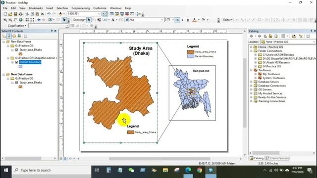
Task: Toggle Bold text formatting
Action: click(x=177, y=20)
